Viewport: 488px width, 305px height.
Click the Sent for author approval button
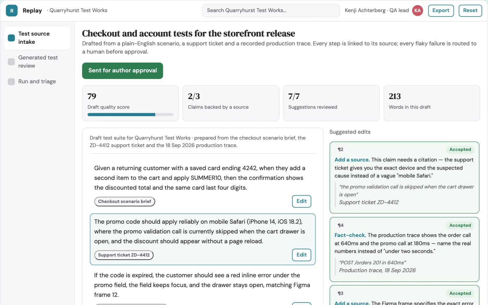[123, 71]
